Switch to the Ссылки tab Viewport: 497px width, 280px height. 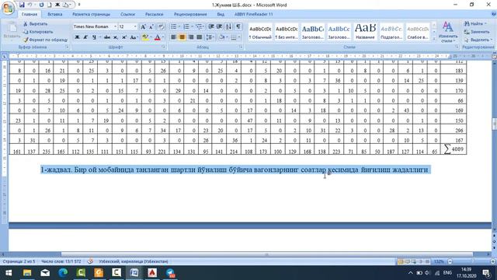[127, 14]
